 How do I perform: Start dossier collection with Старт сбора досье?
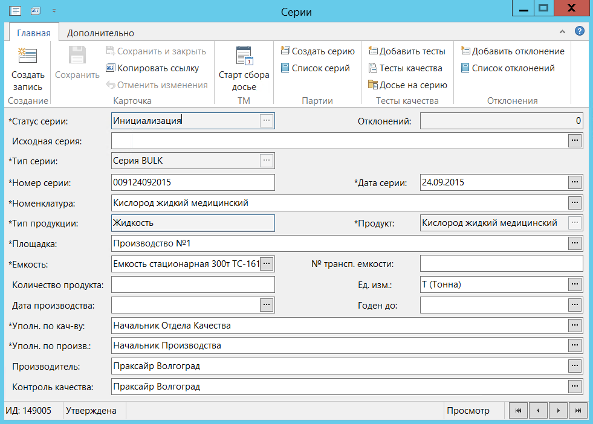tap(244, 68)
